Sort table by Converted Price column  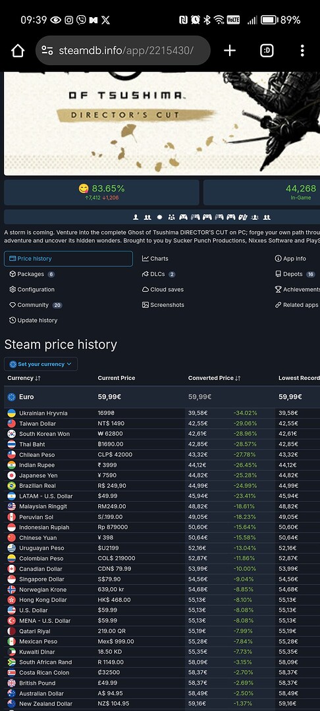(x=215, y=378)
